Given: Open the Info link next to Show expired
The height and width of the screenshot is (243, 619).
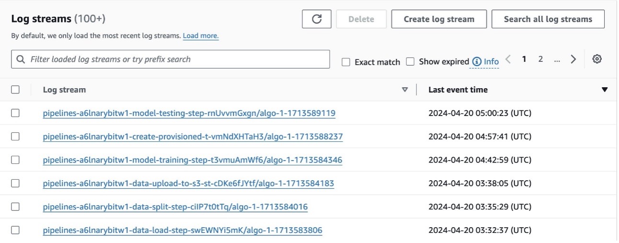Looking at the screenshot, I should [491, 62].
